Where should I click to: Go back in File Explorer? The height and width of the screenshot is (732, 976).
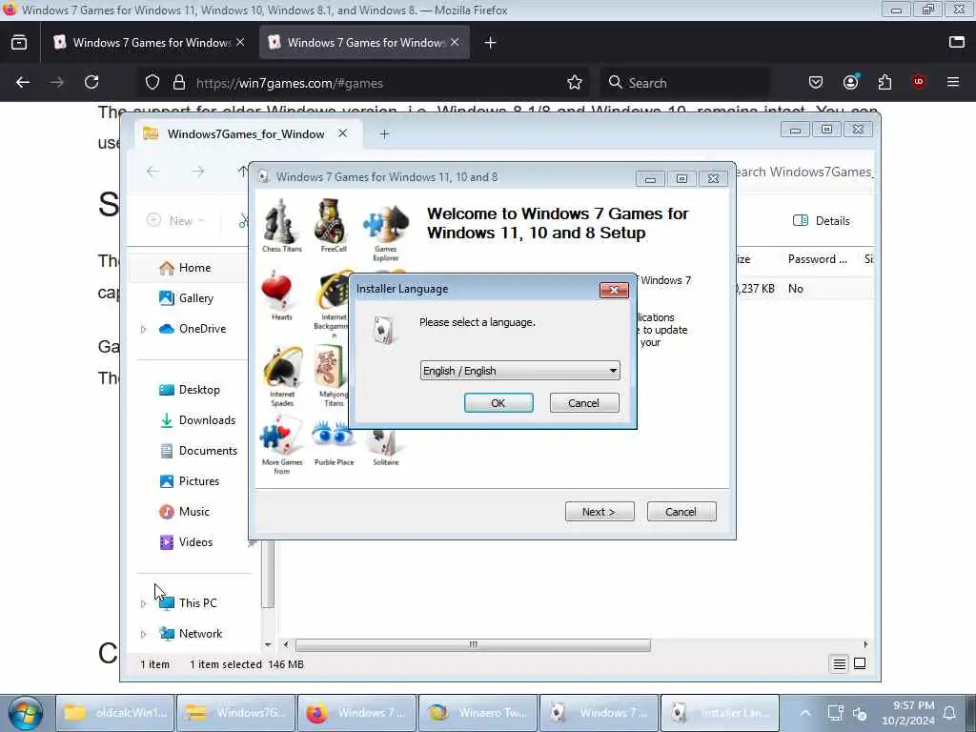pyautogui.click(x=152, y=172)
